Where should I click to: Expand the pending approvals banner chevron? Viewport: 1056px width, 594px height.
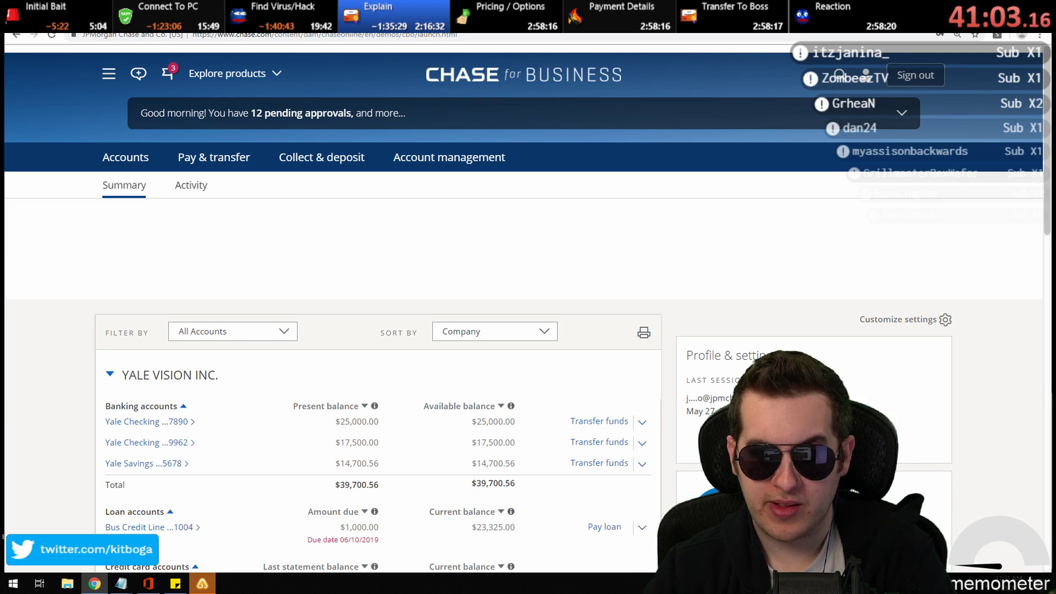click(x=902, y=113)
